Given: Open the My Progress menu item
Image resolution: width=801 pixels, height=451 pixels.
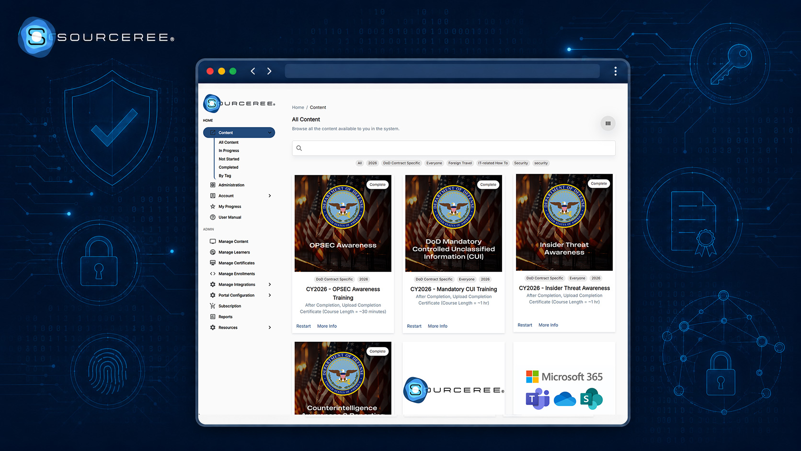Looking at the screenshot, I should [230, 207].
